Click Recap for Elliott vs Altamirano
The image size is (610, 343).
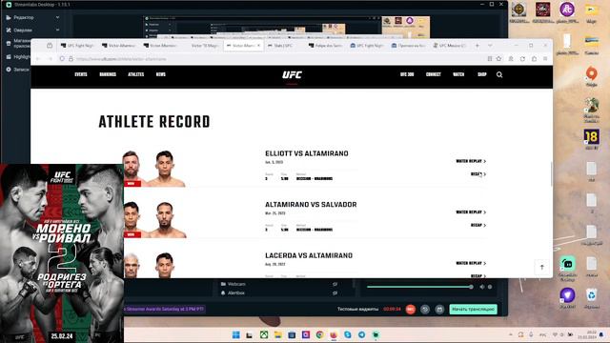coord(478,174)
